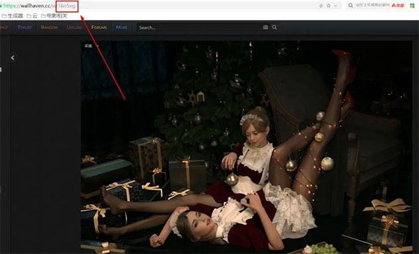Open the Random wallpapers menu item

point(49,27)
